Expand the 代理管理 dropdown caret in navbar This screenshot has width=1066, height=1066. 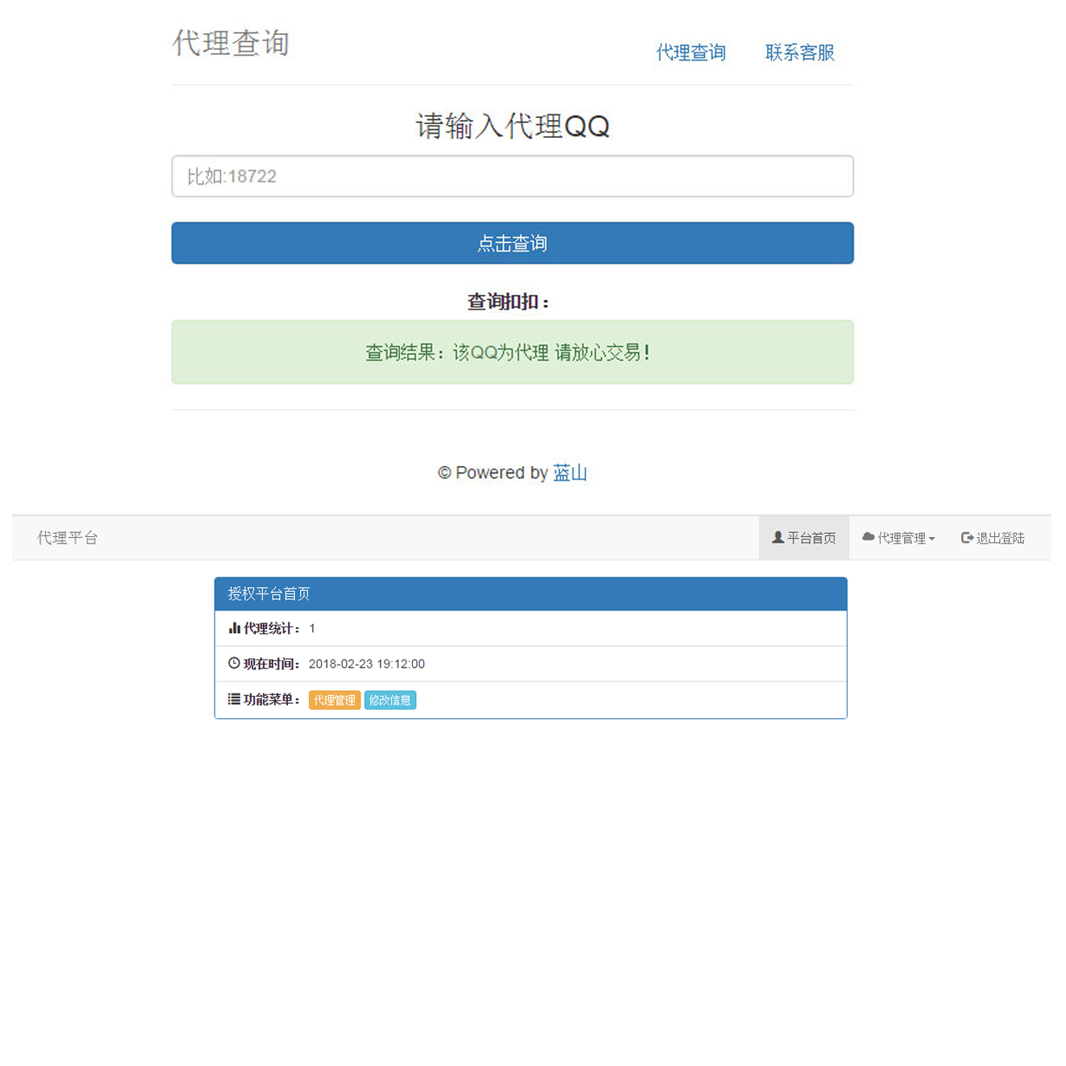click(x=931, y=539)
